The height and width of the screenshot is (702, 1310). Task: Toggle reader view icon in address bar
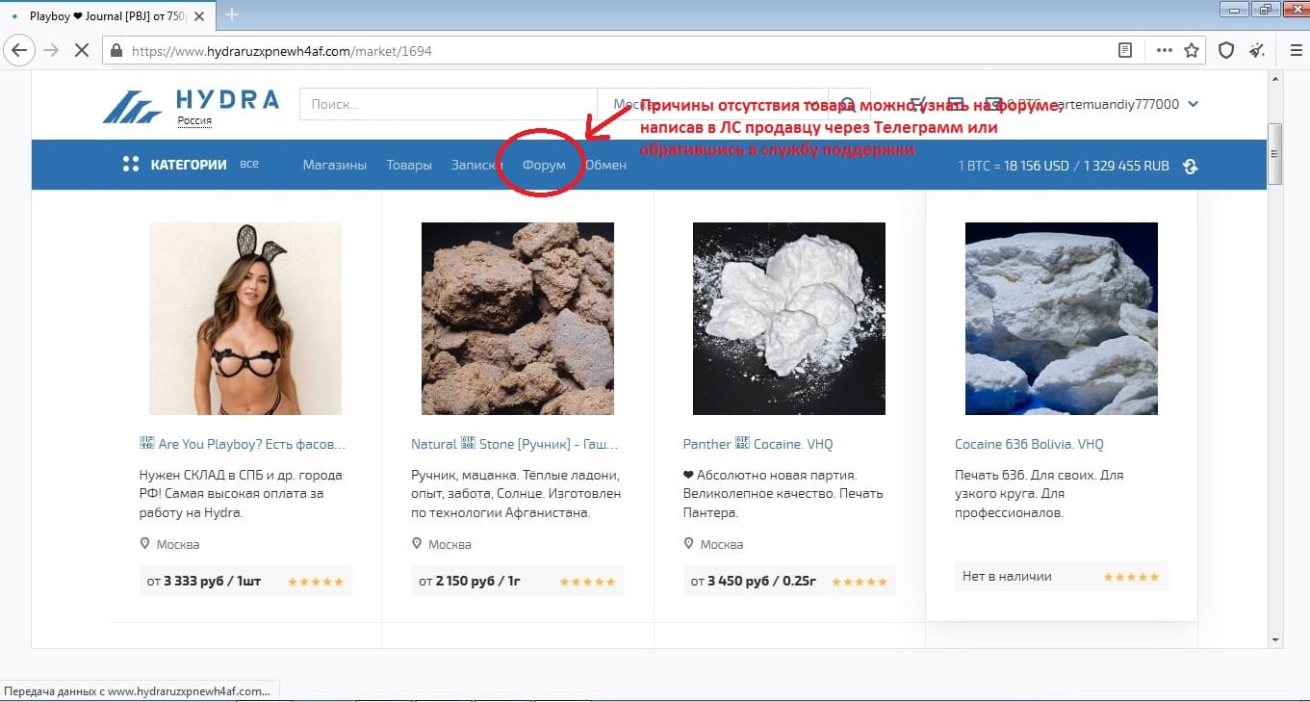click(x=1125, y=50)
